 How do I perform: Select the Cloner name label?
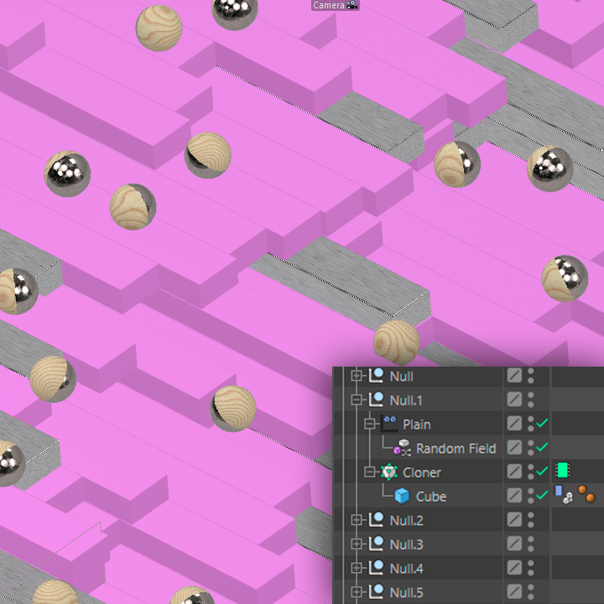[x=422, y=472]
